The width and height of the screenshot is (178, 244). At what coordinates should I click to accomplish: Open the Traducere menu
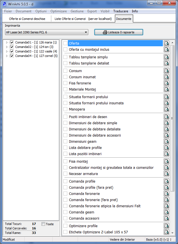tap(121, 11)
